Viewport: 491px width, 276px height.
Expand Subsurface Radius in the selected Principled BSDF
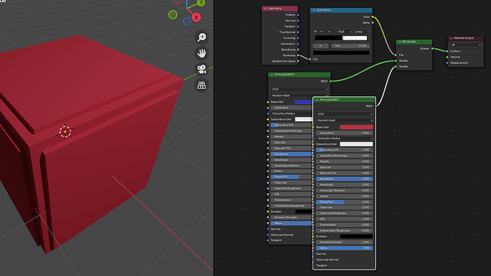pyautogui.click(x=344, y=138)
